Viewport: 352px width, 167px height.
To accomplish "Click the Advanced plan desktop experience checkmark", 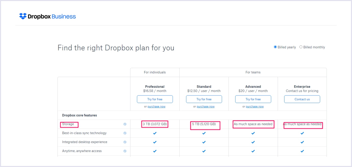I will pos(253,142).
